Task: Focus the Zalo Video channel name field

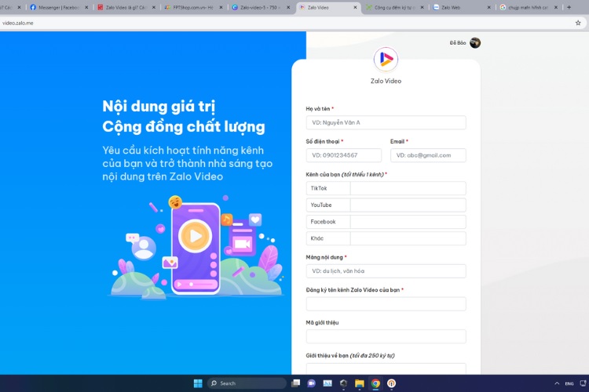Action: tap(386, 304)
